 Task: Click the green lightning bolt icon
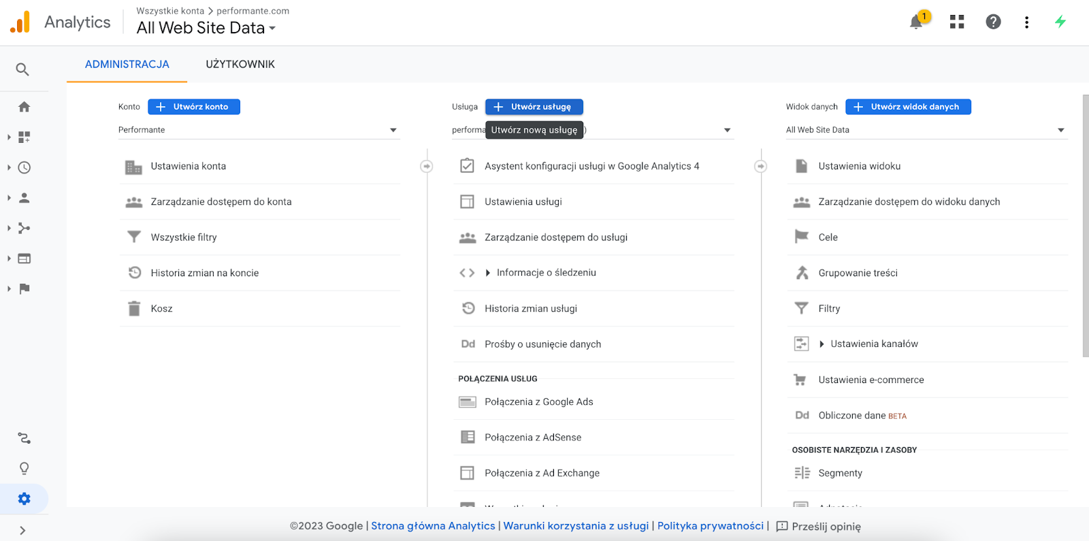(1060, 22)
